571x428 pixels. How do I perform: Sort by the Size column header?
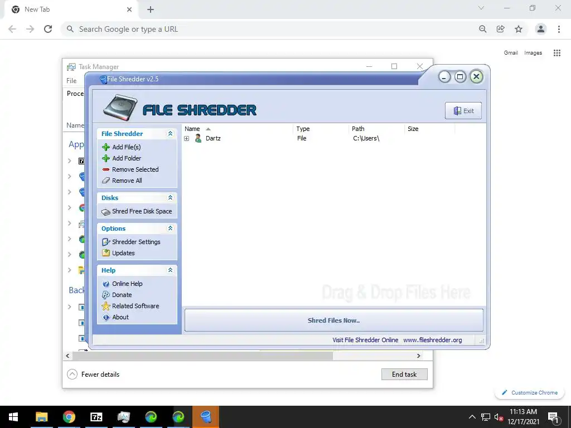click(430, 129)
